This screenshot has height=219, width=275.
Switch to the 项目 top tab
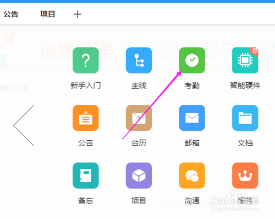(x=48, y=14)
